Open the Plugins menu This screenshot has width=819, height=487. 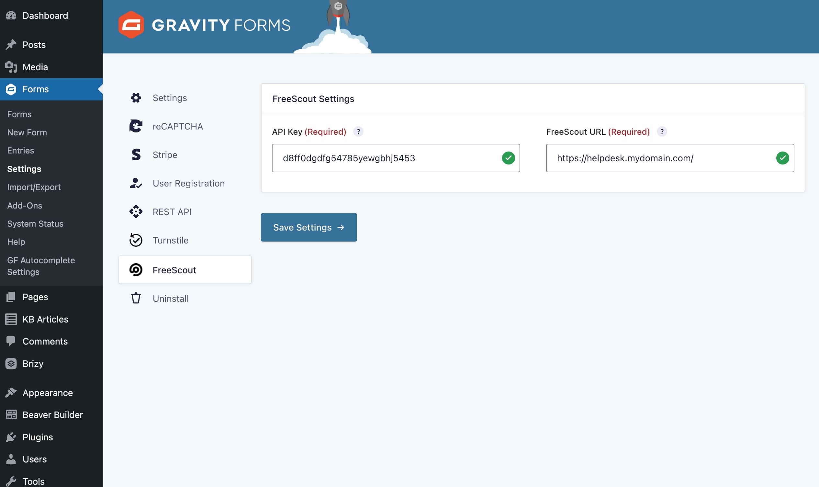[x=51, y=437]
